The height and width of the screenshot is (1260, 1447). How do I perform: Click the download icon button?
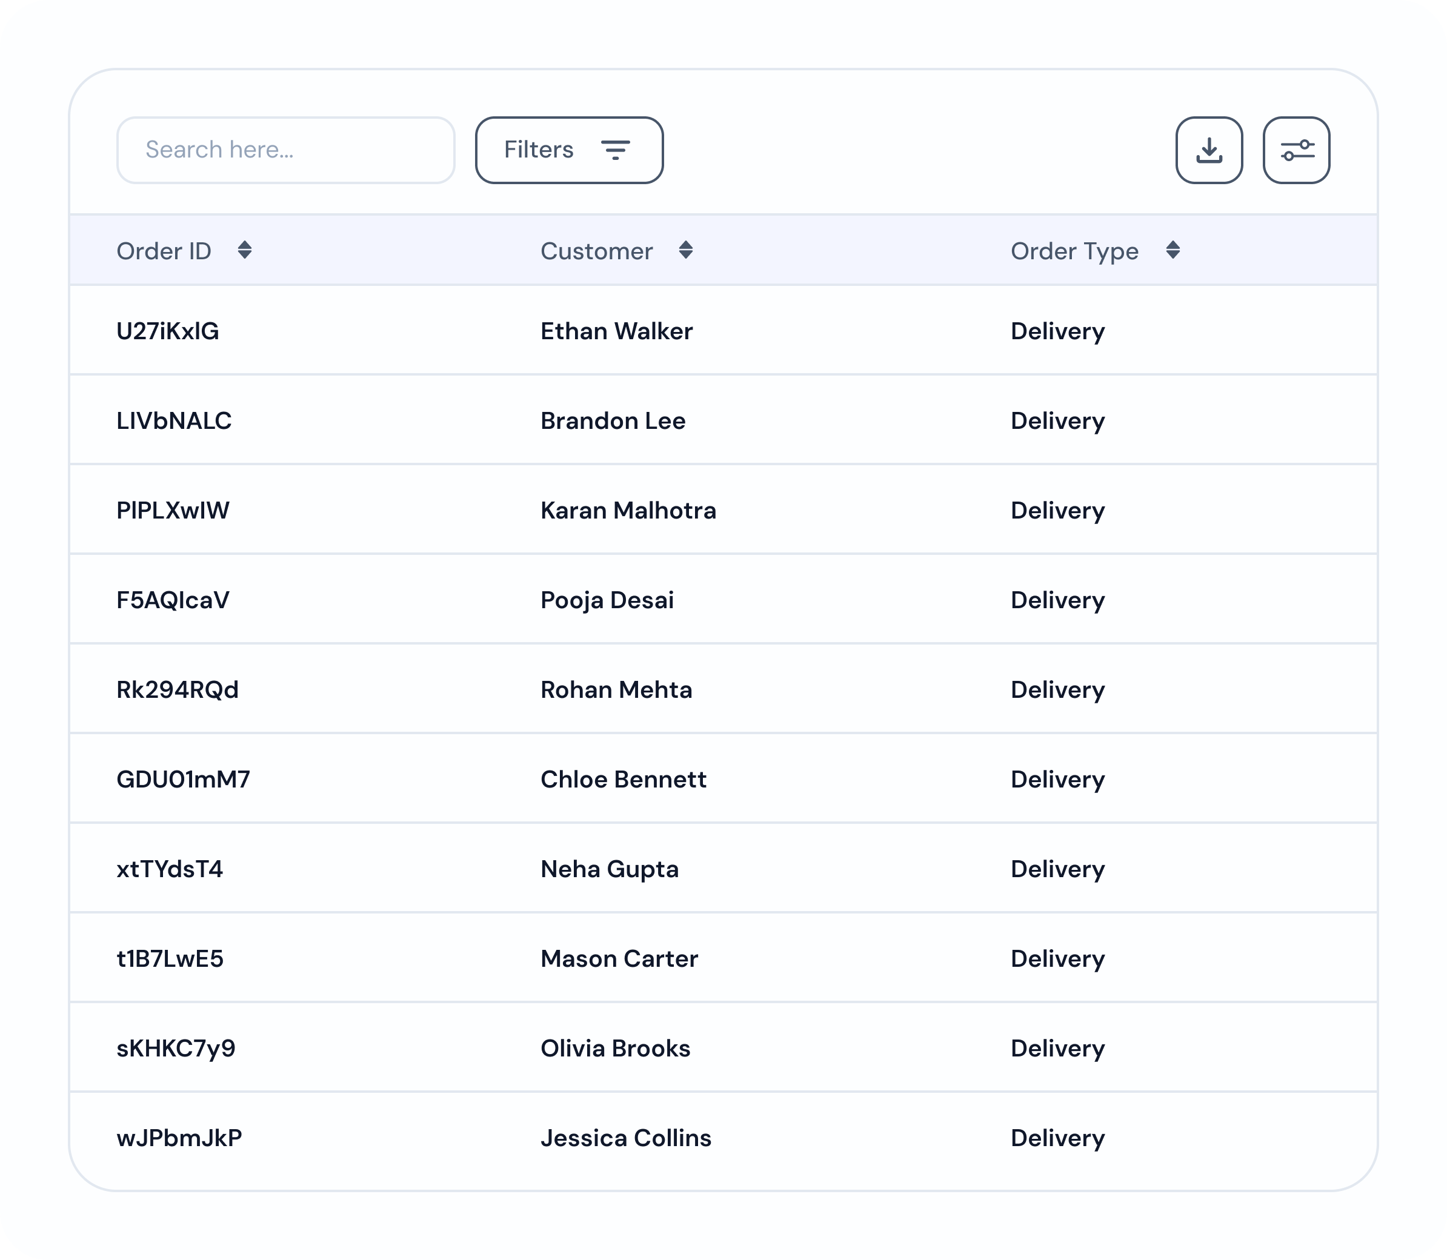click(x=1208, y=150)
